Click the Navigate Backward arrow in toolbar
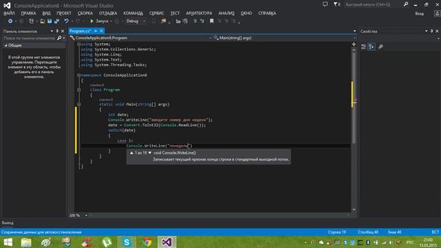 10,21
